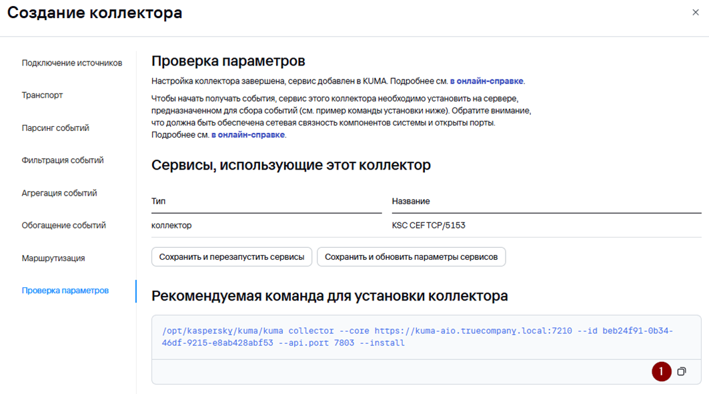709x394 pixels.
Task: Select Проверка параметров step
Action: [x=65, y=290]
